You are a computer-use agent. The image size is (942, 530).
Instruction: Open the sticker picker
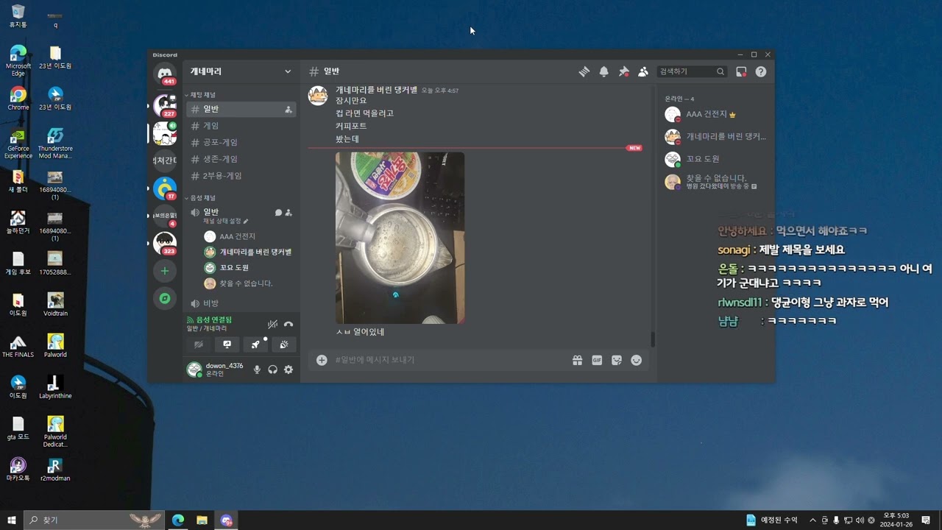click(x=617, y=360)
